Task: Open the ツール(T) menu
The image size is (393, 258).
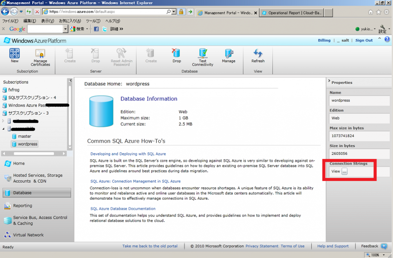Action: [93, 21]
